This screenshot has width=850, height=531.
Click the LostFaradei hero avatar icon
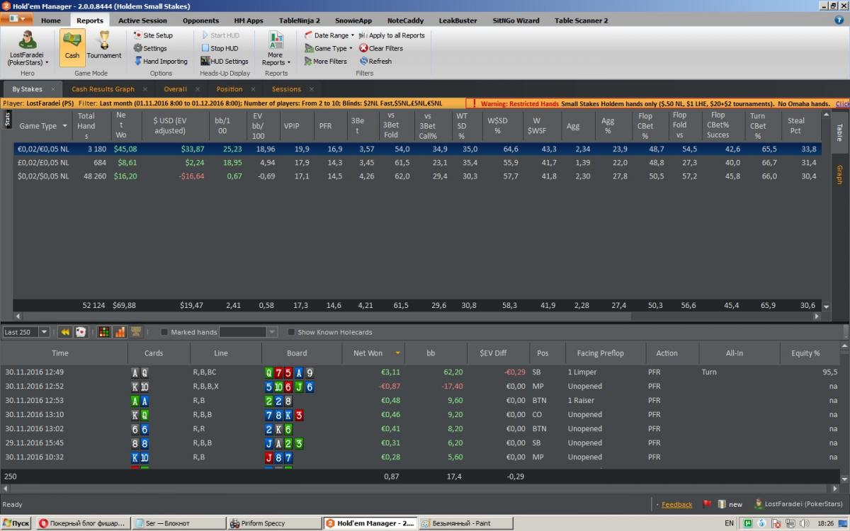click(x=28, y=40)
